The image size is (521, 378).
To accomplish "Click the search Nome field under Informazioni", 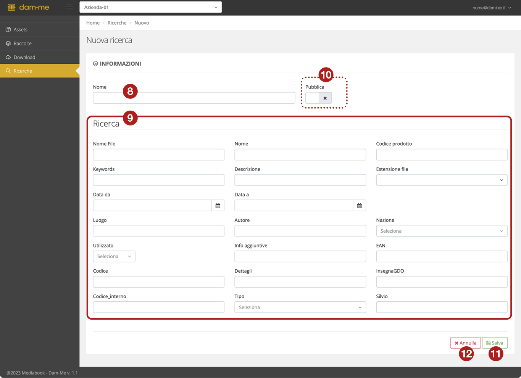I will point(194,98).
